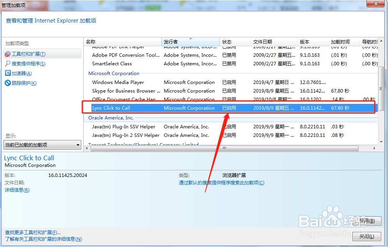Image resolution: width=389 pixels, height=247 pixels.
Task: Click horizontal scrollbar right arrow
Action: pos(375,148)
